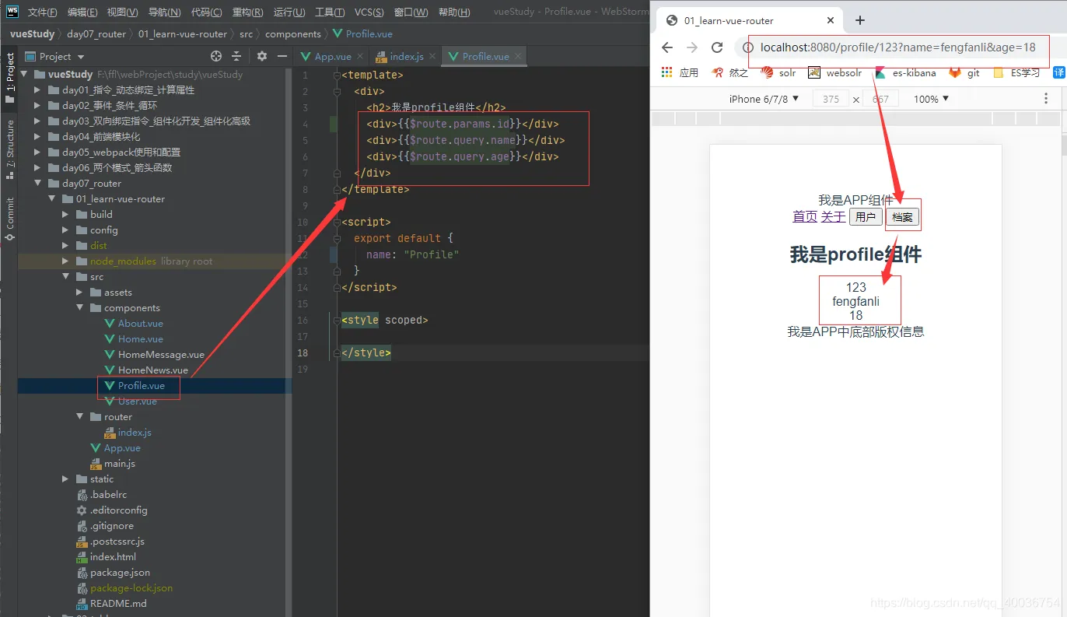The image size is (1067, 617).
Task: Click day07_router breadcrumb
Action: click(x=96, y=34)
